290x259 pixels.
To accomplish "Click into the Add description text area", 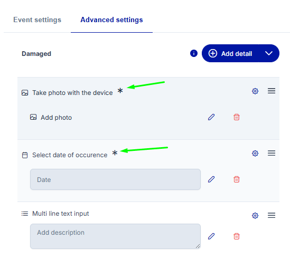I will tap(115, 236).
